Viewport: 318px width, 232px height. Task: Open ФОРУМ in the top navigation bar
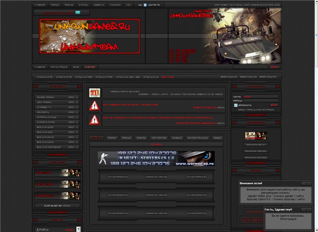pos(55,5)
